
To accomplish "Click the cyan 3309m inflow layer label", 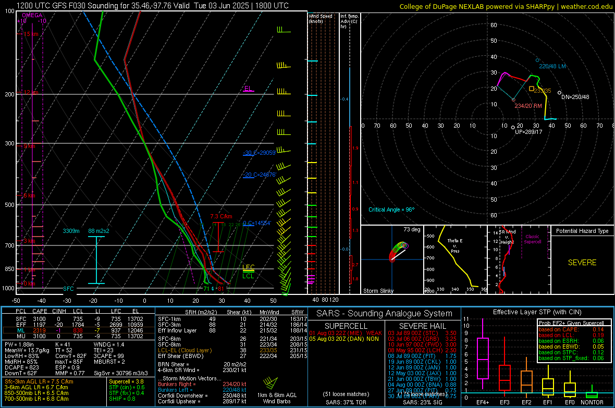I will pyautogui.click(x=71, y=231).
